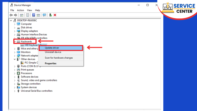This screenshot has width=197, height=111.
Task: Expand the Sound, video and game controllers category
Action: (15, 80)
